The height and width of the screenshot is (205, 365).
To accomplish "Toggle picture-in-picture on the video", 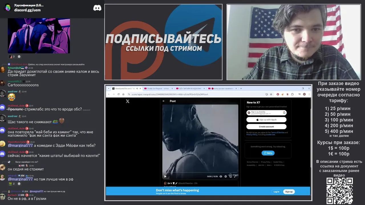I will point(230,176).
